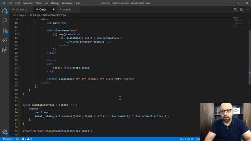Viewport: 251px width, 141px height.
Task: Click the word connect on line 39
Action: point(51,131)
